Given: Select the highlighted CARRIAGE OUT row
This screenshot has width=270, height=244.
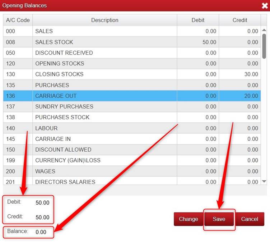Looking at the screenshot, I should (x=132, y=96).
